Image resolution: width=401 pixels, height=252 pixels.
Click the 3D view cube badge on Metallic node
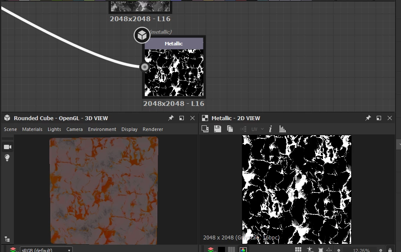pyautogui.click(x=142, y=35)
